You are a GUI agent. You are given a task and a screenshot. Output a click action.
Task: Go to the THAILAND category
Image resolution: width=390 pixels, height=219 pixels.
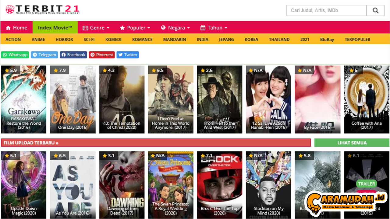tap(279, 40)
